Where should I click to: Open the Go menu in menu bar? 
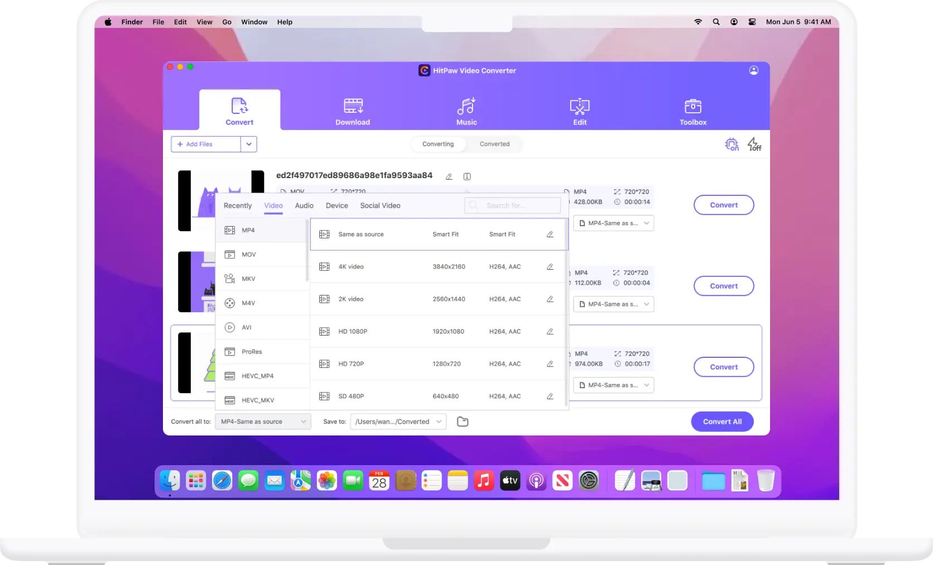tap(227, 22)
